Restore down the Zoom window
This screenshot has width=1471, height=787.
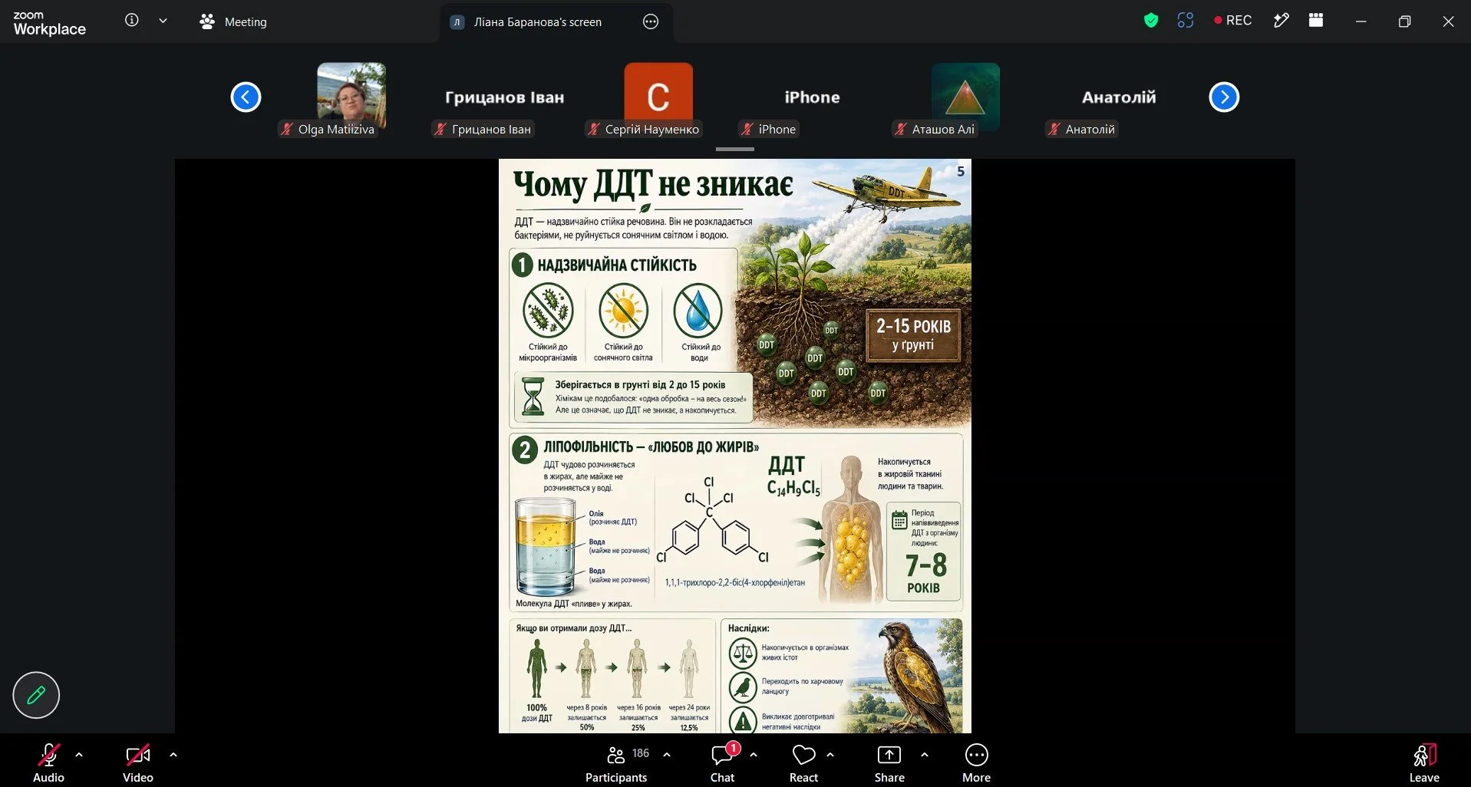point(1404,21)
